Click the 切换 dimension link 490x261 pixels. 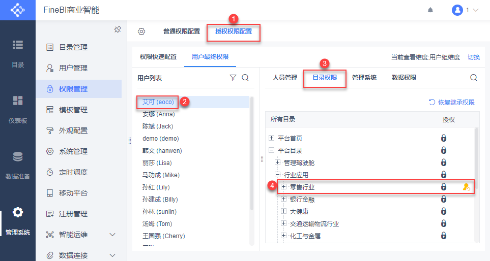tap(474, 57)
